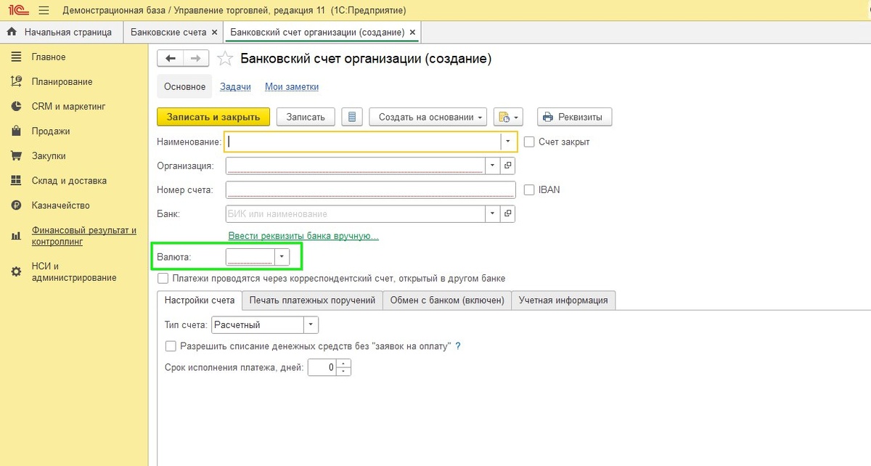Open the Тип счета dropdown
The width and height of the screenshot is (871, 466).
(x=311, y=325)
